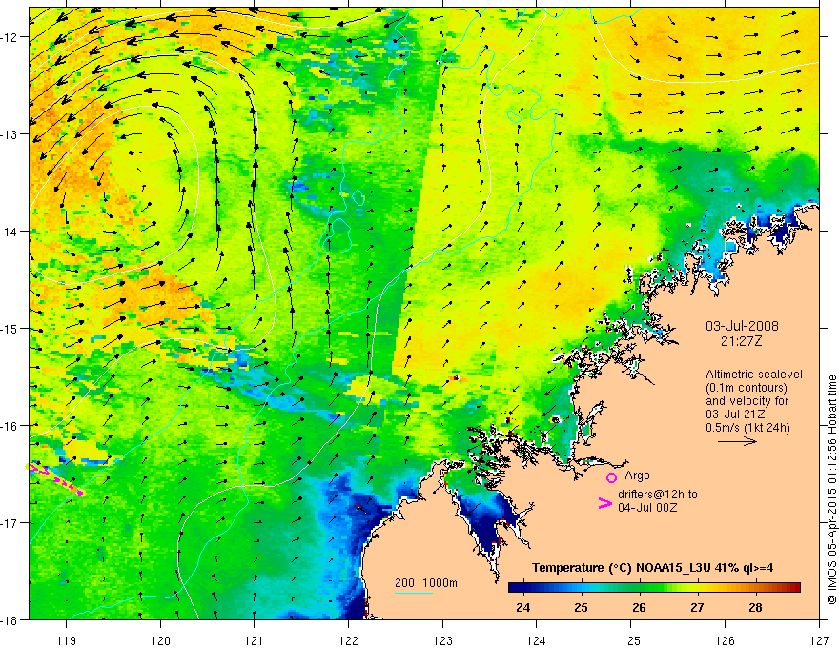This screenshot has height=648, width=839.
Task: Click the temperature color bar
Action: [654, 587]
